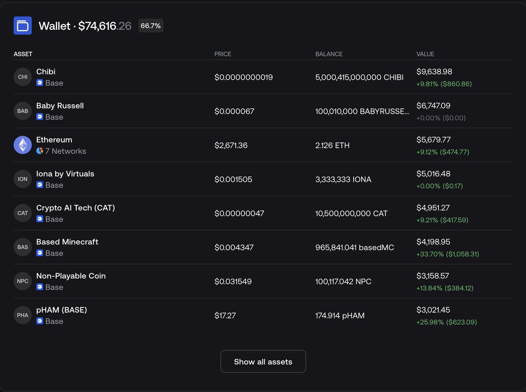The width and height of the screenshot is (526, 392).
Task: Click the Ethereum logo icon
Action: coord(22,145)
